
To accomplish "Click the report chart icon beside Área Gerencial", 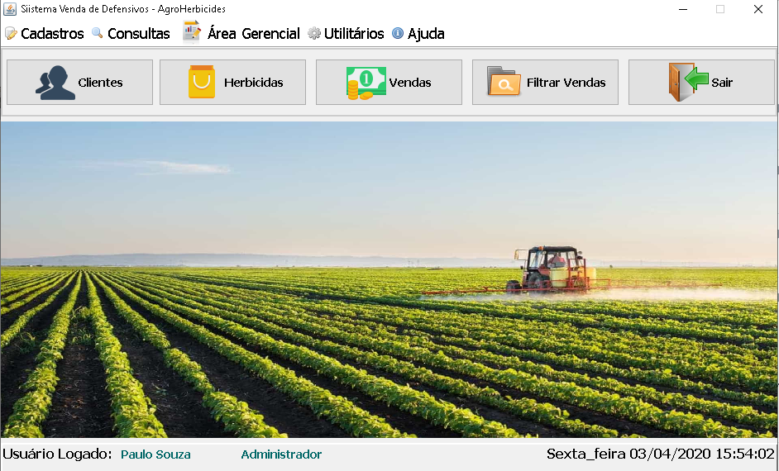I will click(192, 31).
